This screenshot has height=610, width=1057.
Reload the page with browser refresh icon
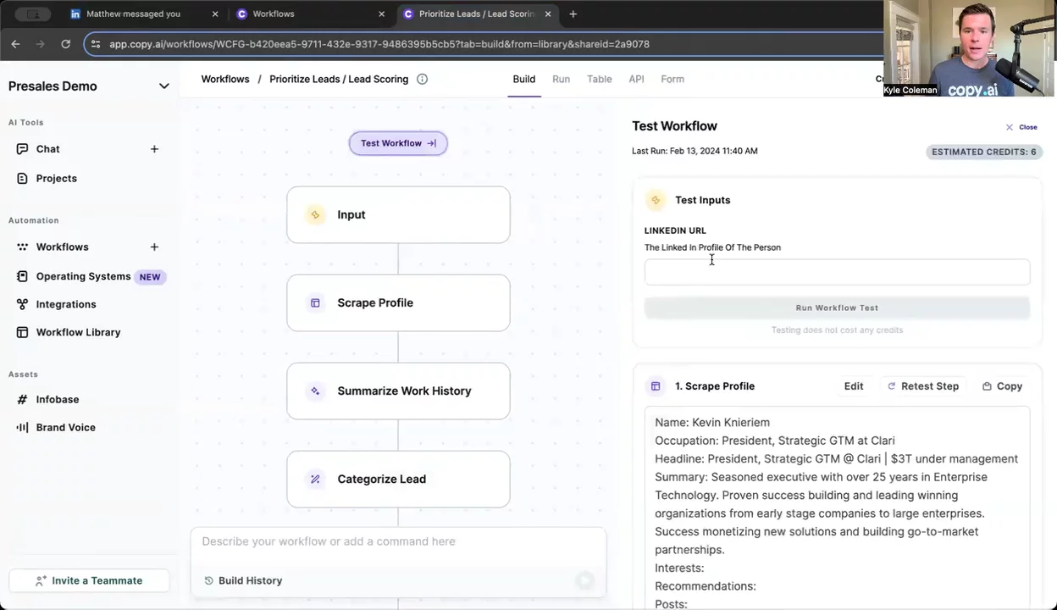(x=65, y=44)
